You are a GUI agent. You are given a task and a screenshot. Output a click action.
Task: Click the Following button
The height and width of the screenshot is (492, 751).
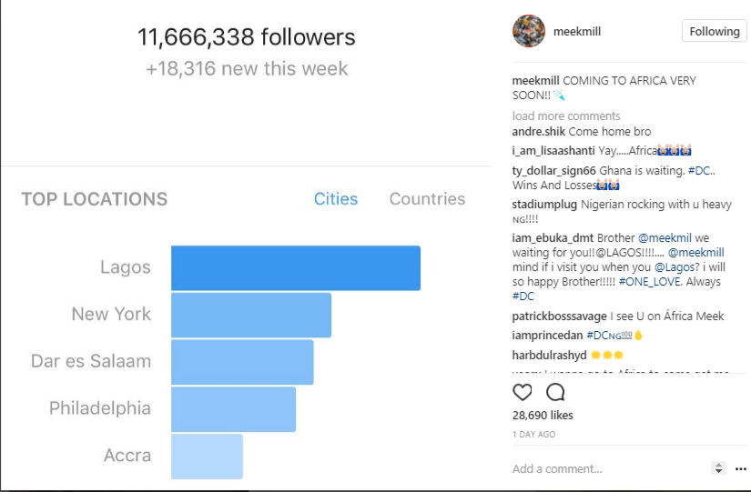point(714,31)
